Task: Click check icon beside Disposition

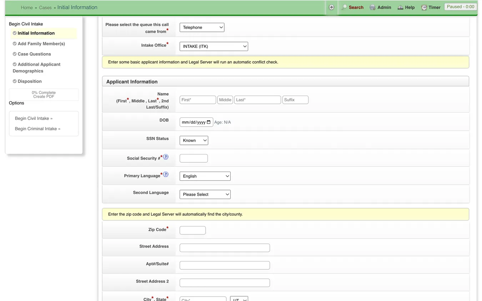Action: click(15, 81)
